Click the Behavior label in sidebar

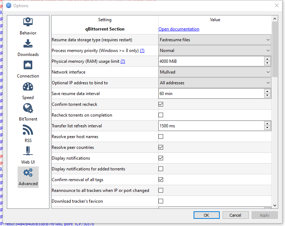28,33
